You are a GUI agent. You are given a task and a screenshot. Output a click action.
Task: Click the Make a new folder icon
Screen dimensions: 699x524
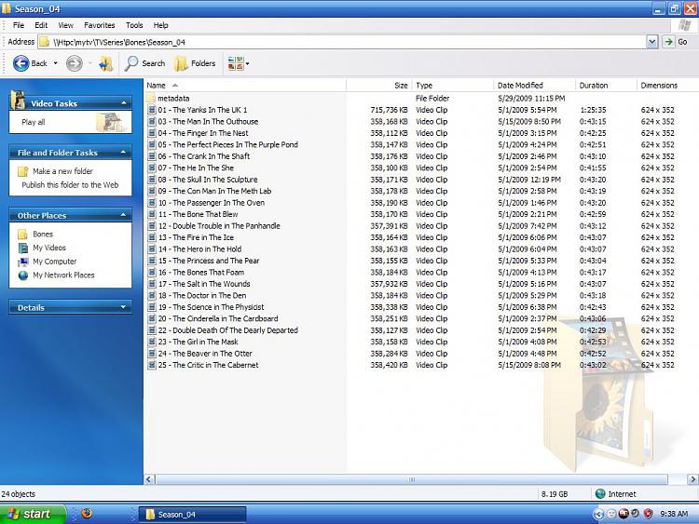pyautogui.click(x=22, y=171)
